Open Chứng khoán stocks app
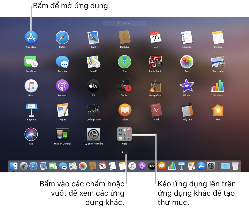 click(94, 110)
